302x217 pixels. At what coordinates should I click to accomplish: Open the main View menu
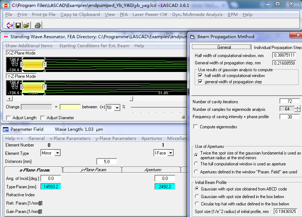pyautogui.click(x=110, y=15)
